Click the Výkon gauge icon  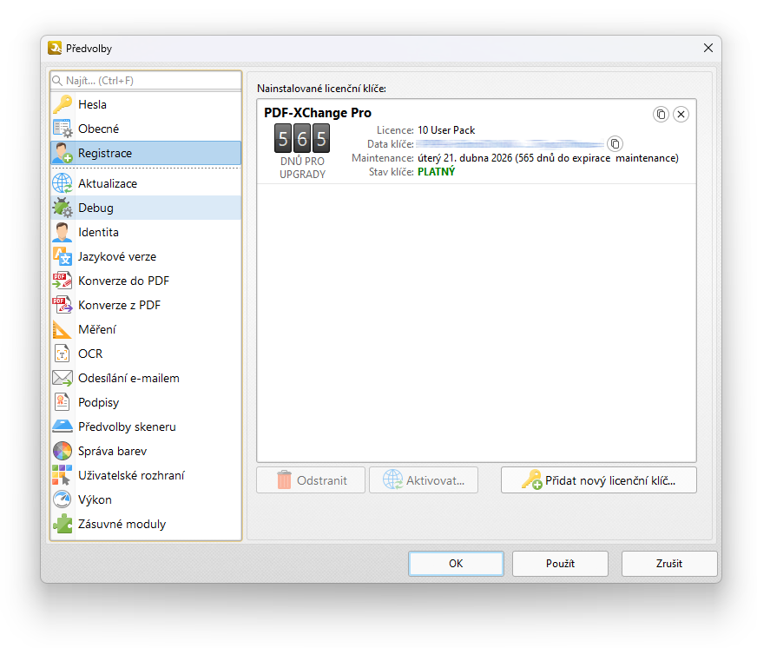(x=63, y=499)
